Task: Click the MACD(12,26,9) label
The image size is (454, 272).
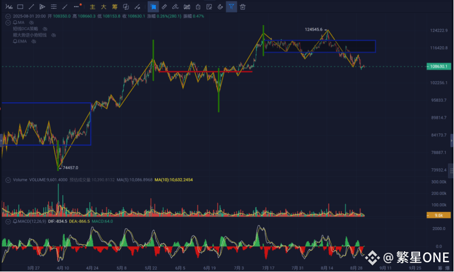Action: coord(32,221)
